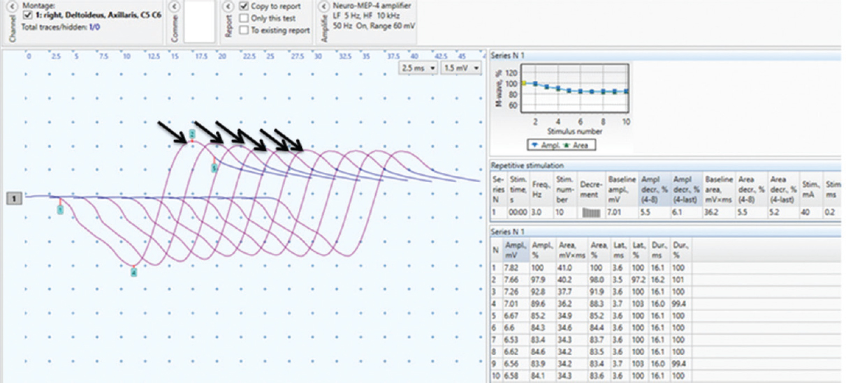Click the Area decr, % (4-8) header

click(751, 188)
